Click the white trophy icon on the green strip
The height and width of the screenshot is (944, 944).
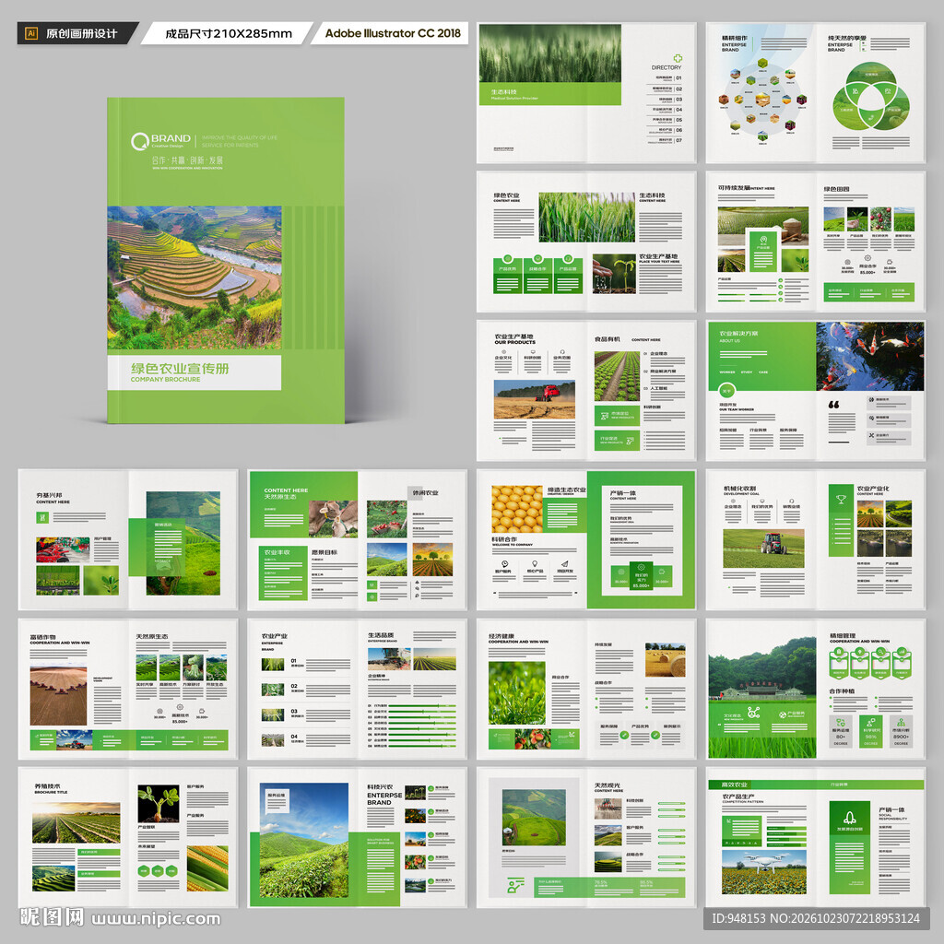841,499
